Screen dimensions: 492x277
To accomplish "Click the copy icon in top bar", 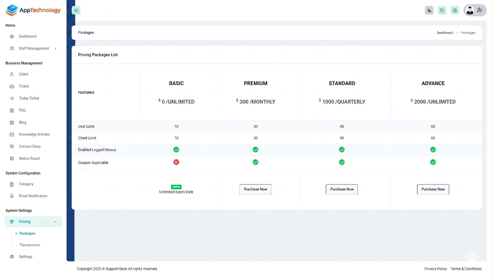I will click(x=442, y=10).
